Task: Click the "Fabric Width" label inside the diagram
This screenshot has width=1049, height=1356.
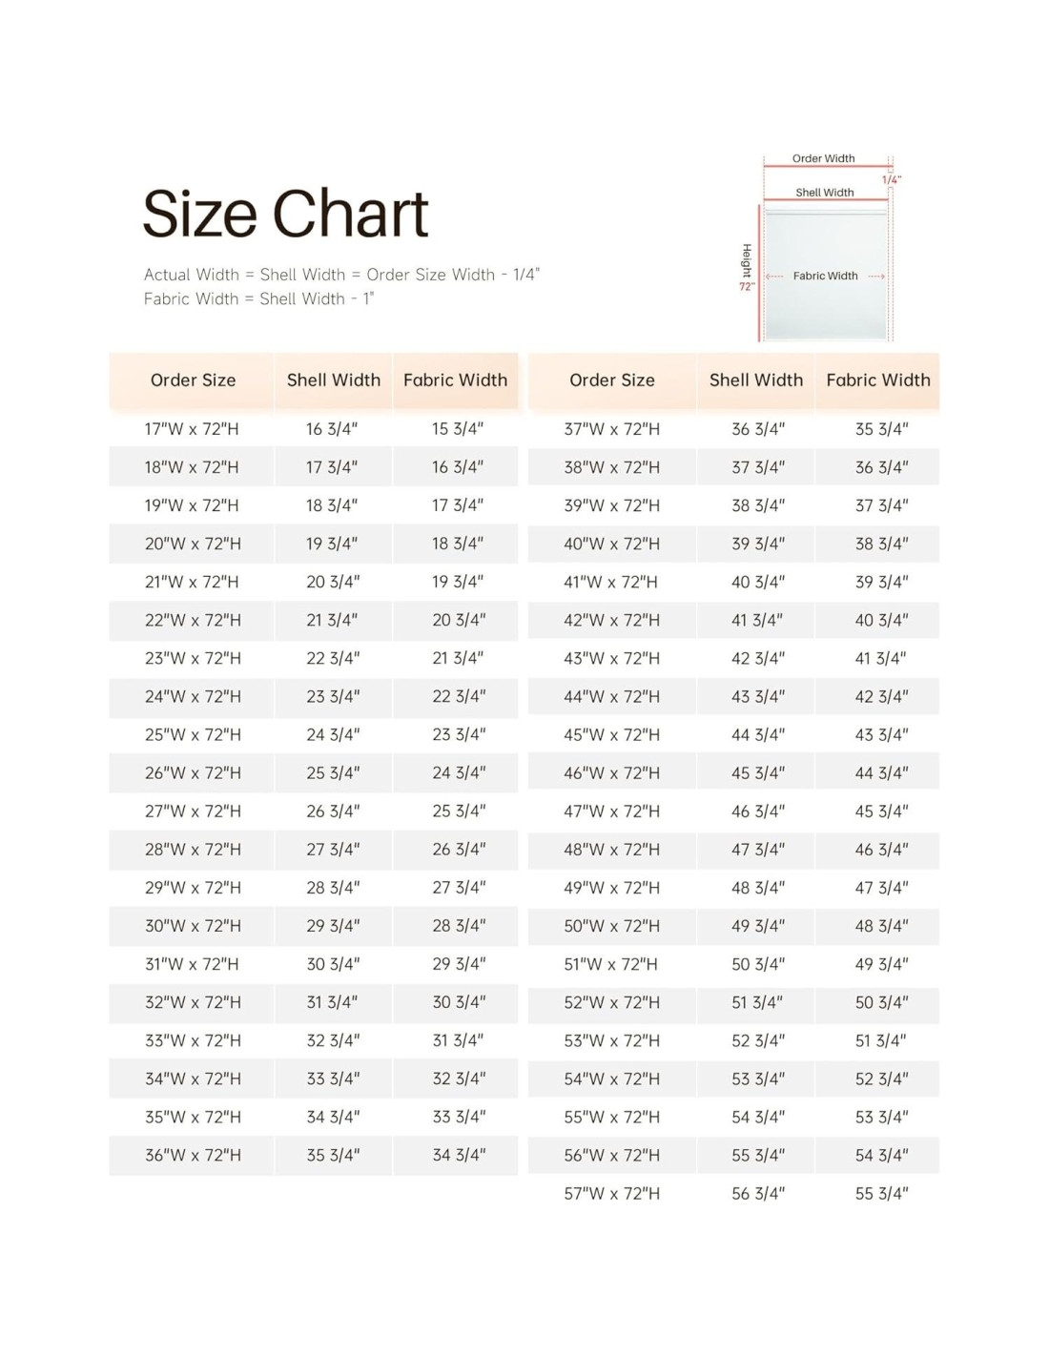Action: (x=825, y=276)
